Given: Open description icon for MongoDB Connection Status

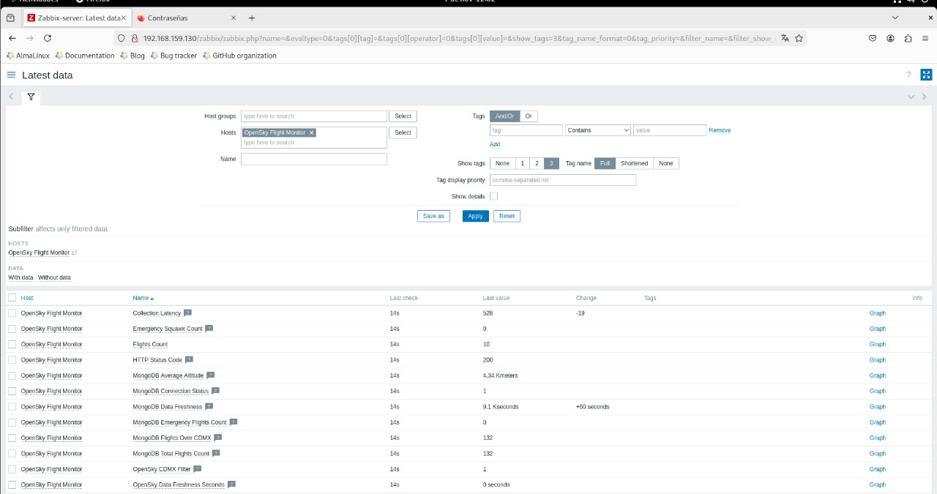Looking at the screenshot, I should tap(215, 391).
